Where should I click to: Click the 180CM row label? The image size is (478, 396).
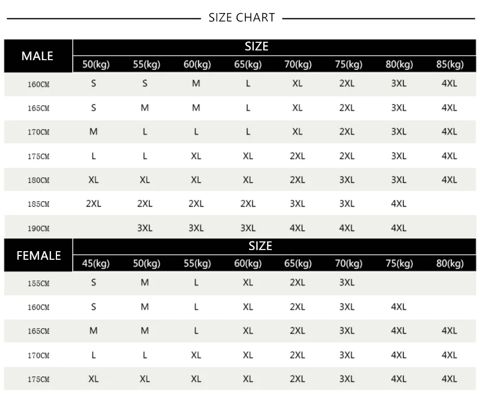(39, 181)
